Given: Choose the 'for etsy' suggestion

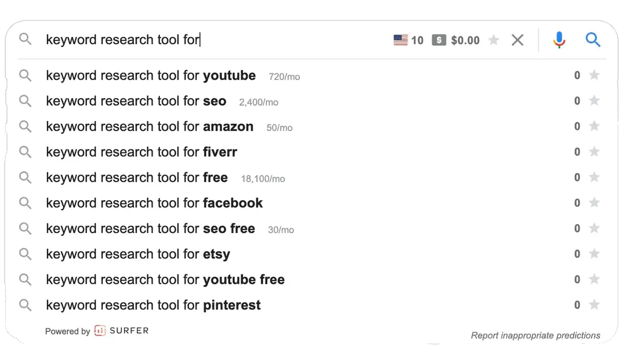Looking at the screenshot, I should tap(138, 254).
